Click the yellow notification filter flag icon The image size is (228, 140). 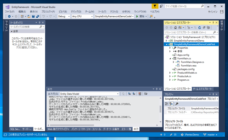pos(155,6)
